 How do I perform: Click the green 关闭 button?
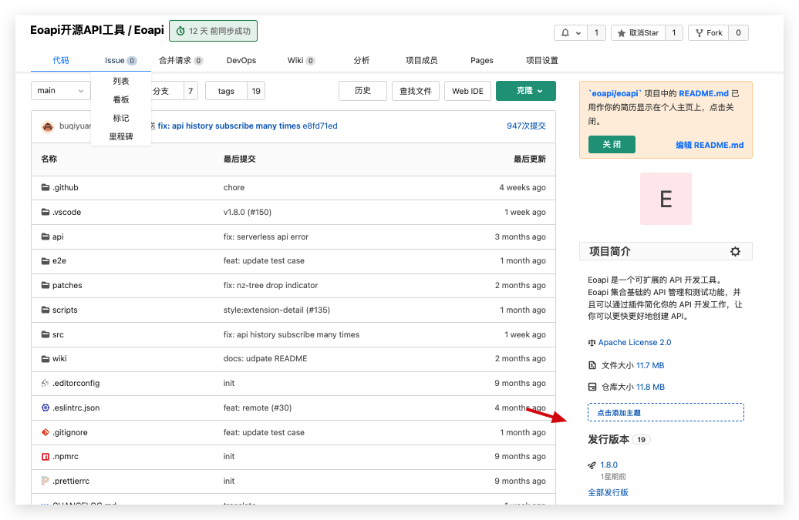pyautogui.click(x=612, y=145)
